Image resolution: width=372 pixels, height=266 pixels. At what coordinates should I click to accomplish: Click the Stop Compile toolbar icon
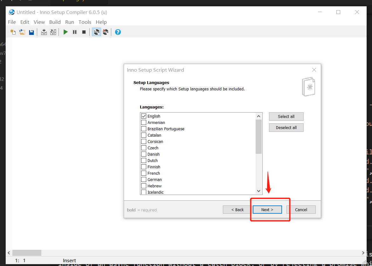[53, 32]
